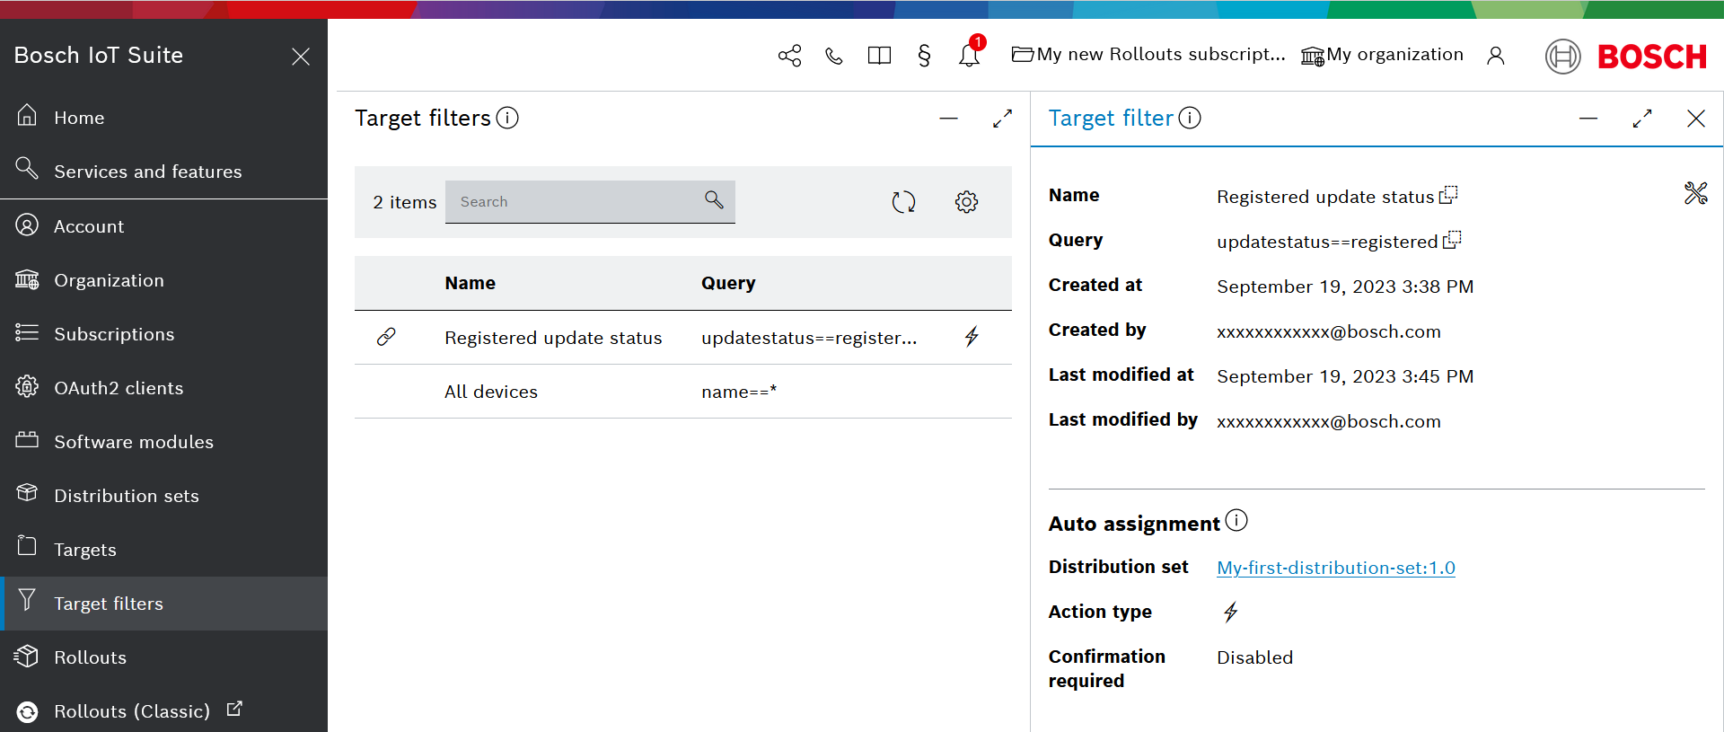Image resolution: width=1724 pixels, height=732 pixels.
Task: Open the phone contact icon
Action: pyautogui.click(x=834, y=56)
